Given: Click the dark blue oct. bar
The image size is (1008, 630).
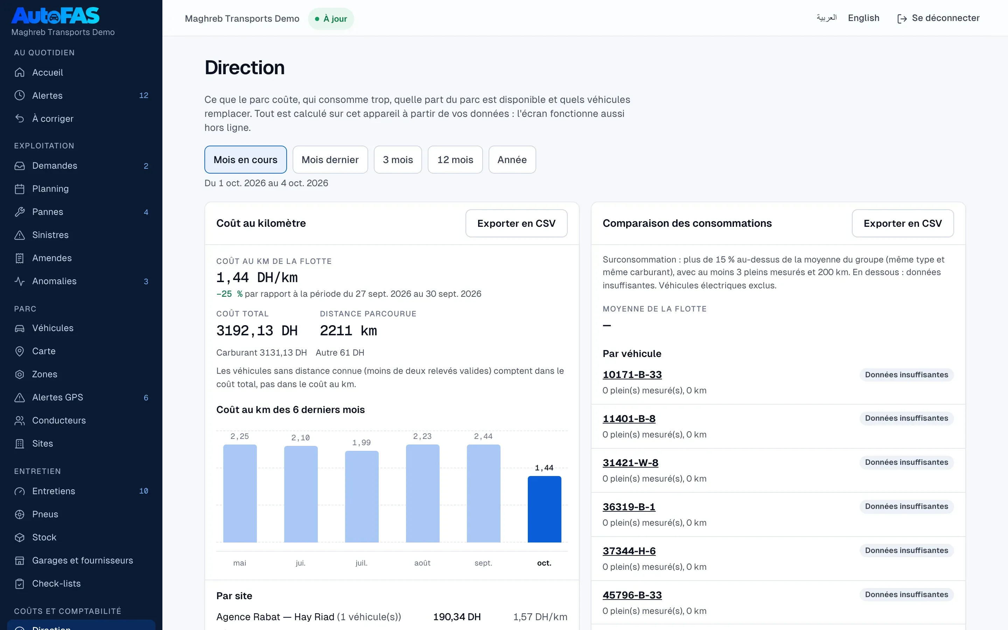Looking at the screenshot, I should (x=544, y=509).
